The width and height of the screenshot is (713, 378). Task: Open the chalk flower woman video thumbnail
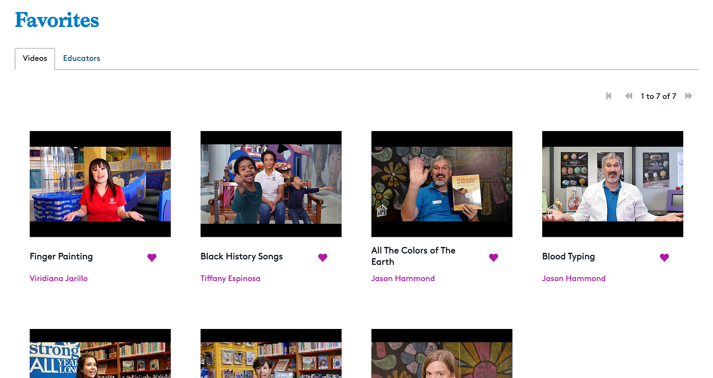pyautogui.click(x=442, y=353)
